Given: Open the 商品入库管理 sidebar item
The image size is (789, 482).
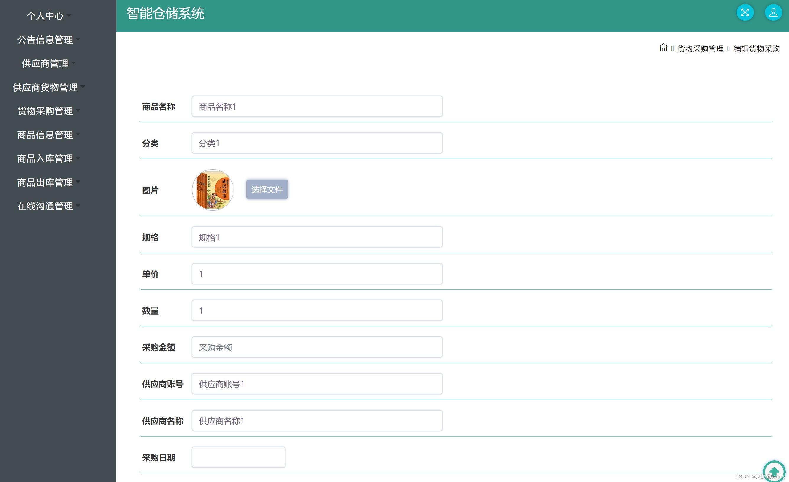Looking at the screenshot, I should point(45,158).
